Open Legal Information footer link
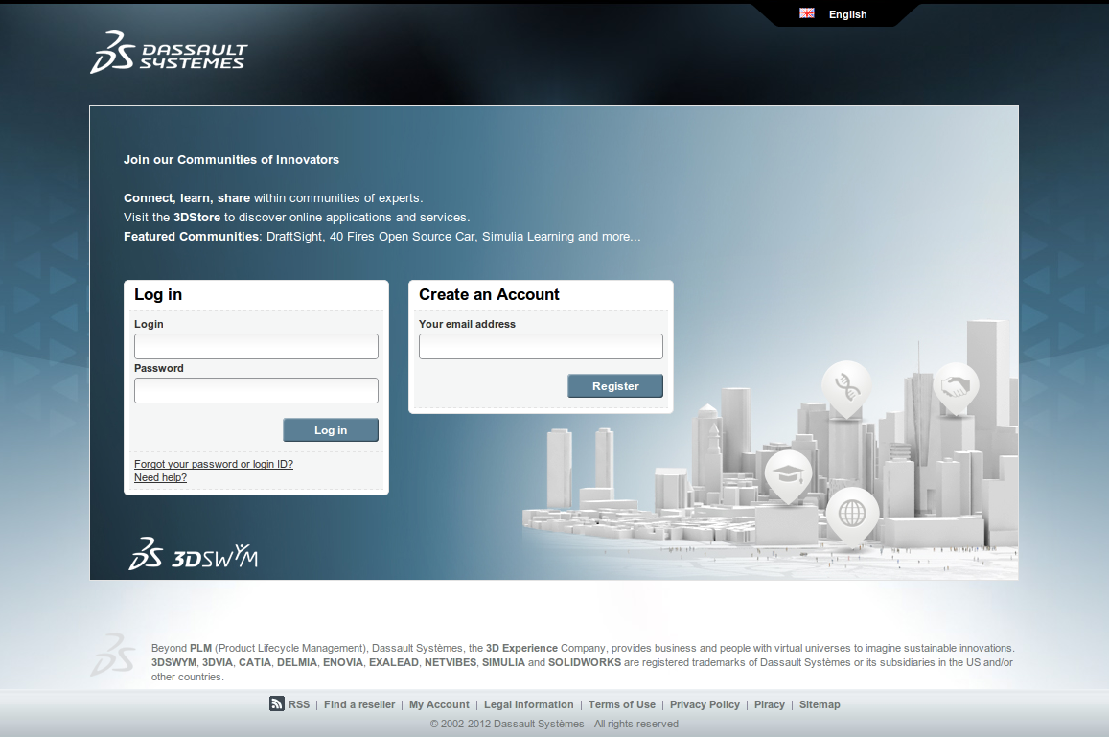The height and width of the screenshot is (737, 1109). pyautogui.click(x=528, y=704)
